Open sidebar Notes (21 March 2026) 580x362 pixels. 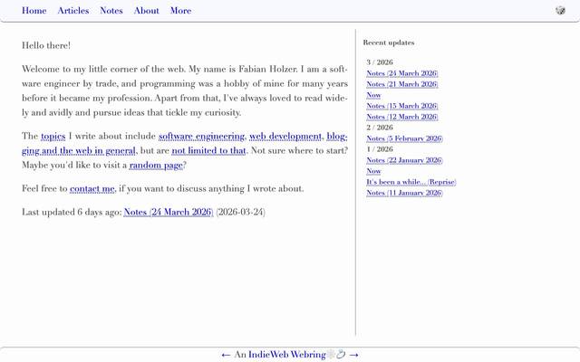point(402,84)
